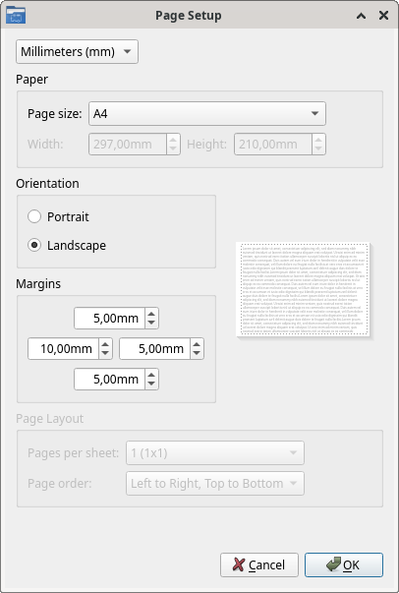Image resolution: width=399 pixels, height=593 pixels.
Task: Increase the bottom margin value
Action: click(151, 374)
